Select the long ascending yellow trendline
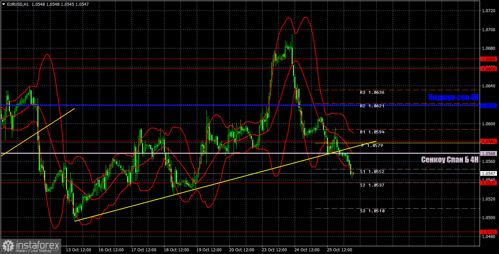The width and height of the screenshot is (499, 254). point(225,181)
